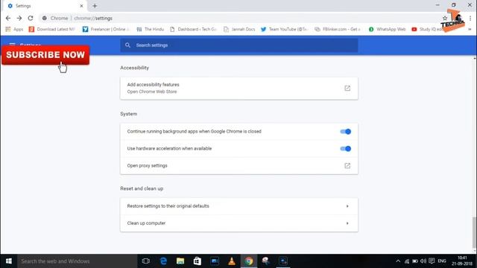Show more bookmarks with the double chevron
This screenshot has height=268, width=477.
[470, 29]
